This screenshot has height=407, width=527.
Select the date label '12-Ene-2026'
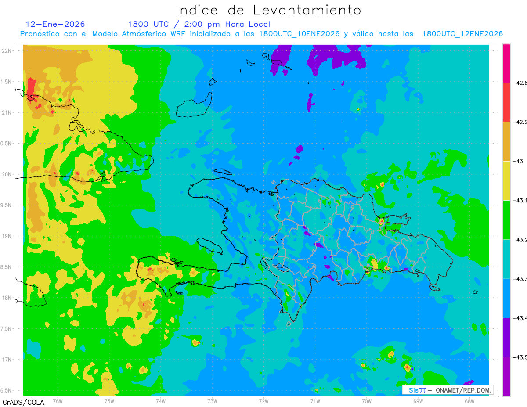(x=55, y=24)
